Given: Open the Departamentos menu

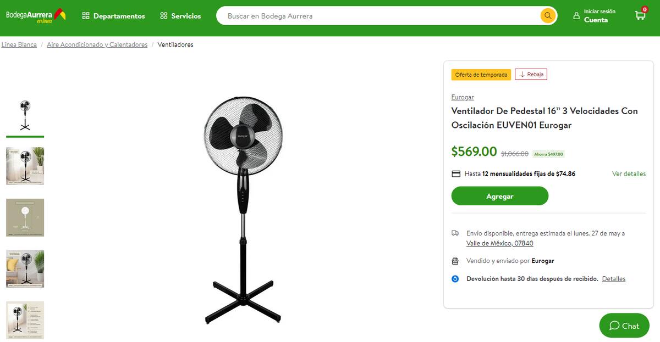Looking at the screenshot, I should click(x=113, y=16).
